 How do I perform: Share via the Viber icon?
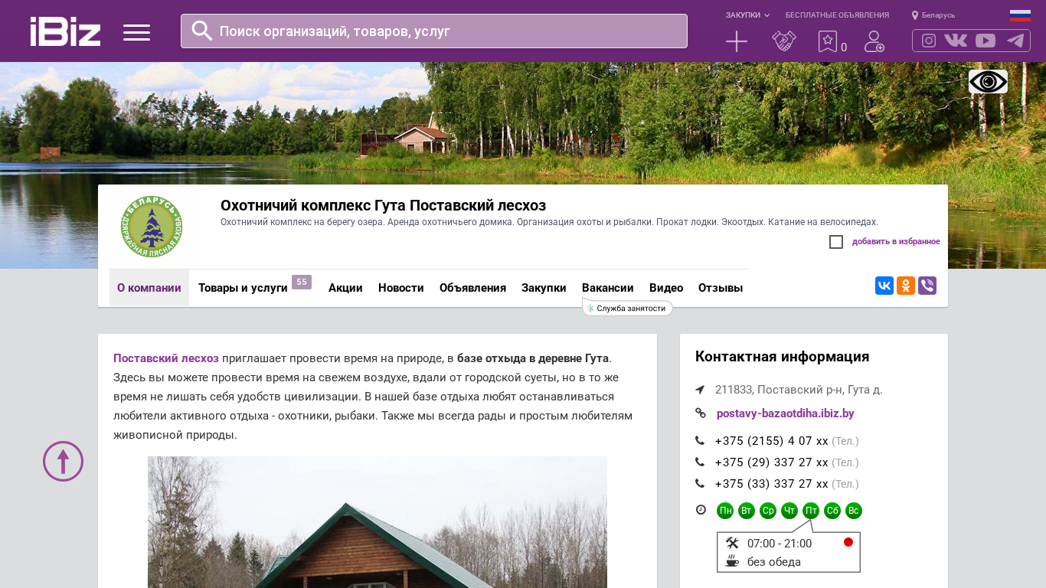927,286
